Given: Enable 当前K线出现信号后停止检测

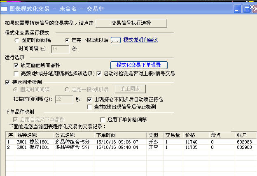Looking at the screenshot, I should click(90, 107).
